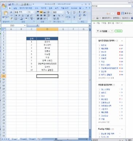Switch to the 데이터 ribbon tab
The image size is (133, 141).
click(43, 8)
